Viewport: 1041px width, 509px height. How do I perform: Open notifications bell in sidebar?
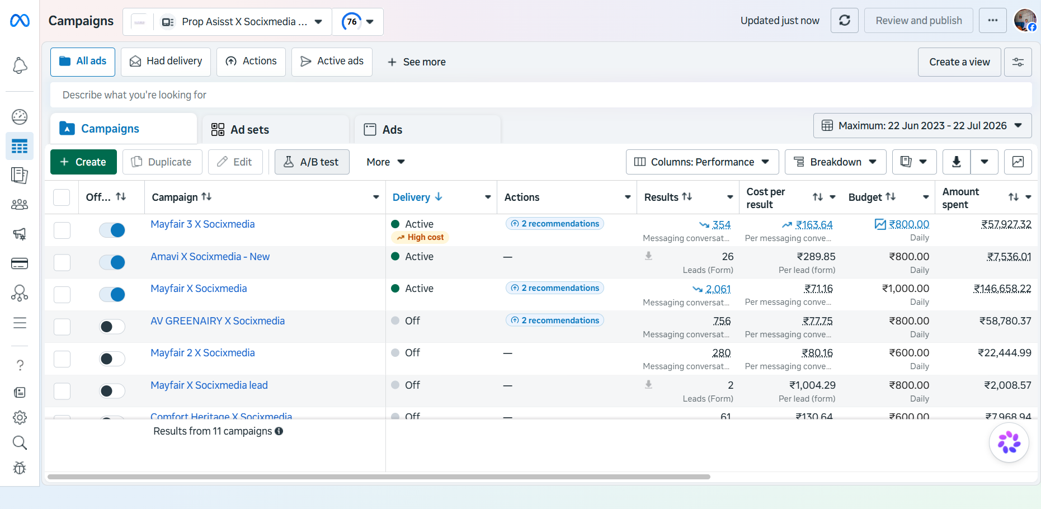click(x=20, y=65)
